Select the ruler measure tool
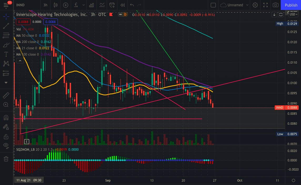Image resolution: width=301 pixels, height=185 pixels. 6,95
